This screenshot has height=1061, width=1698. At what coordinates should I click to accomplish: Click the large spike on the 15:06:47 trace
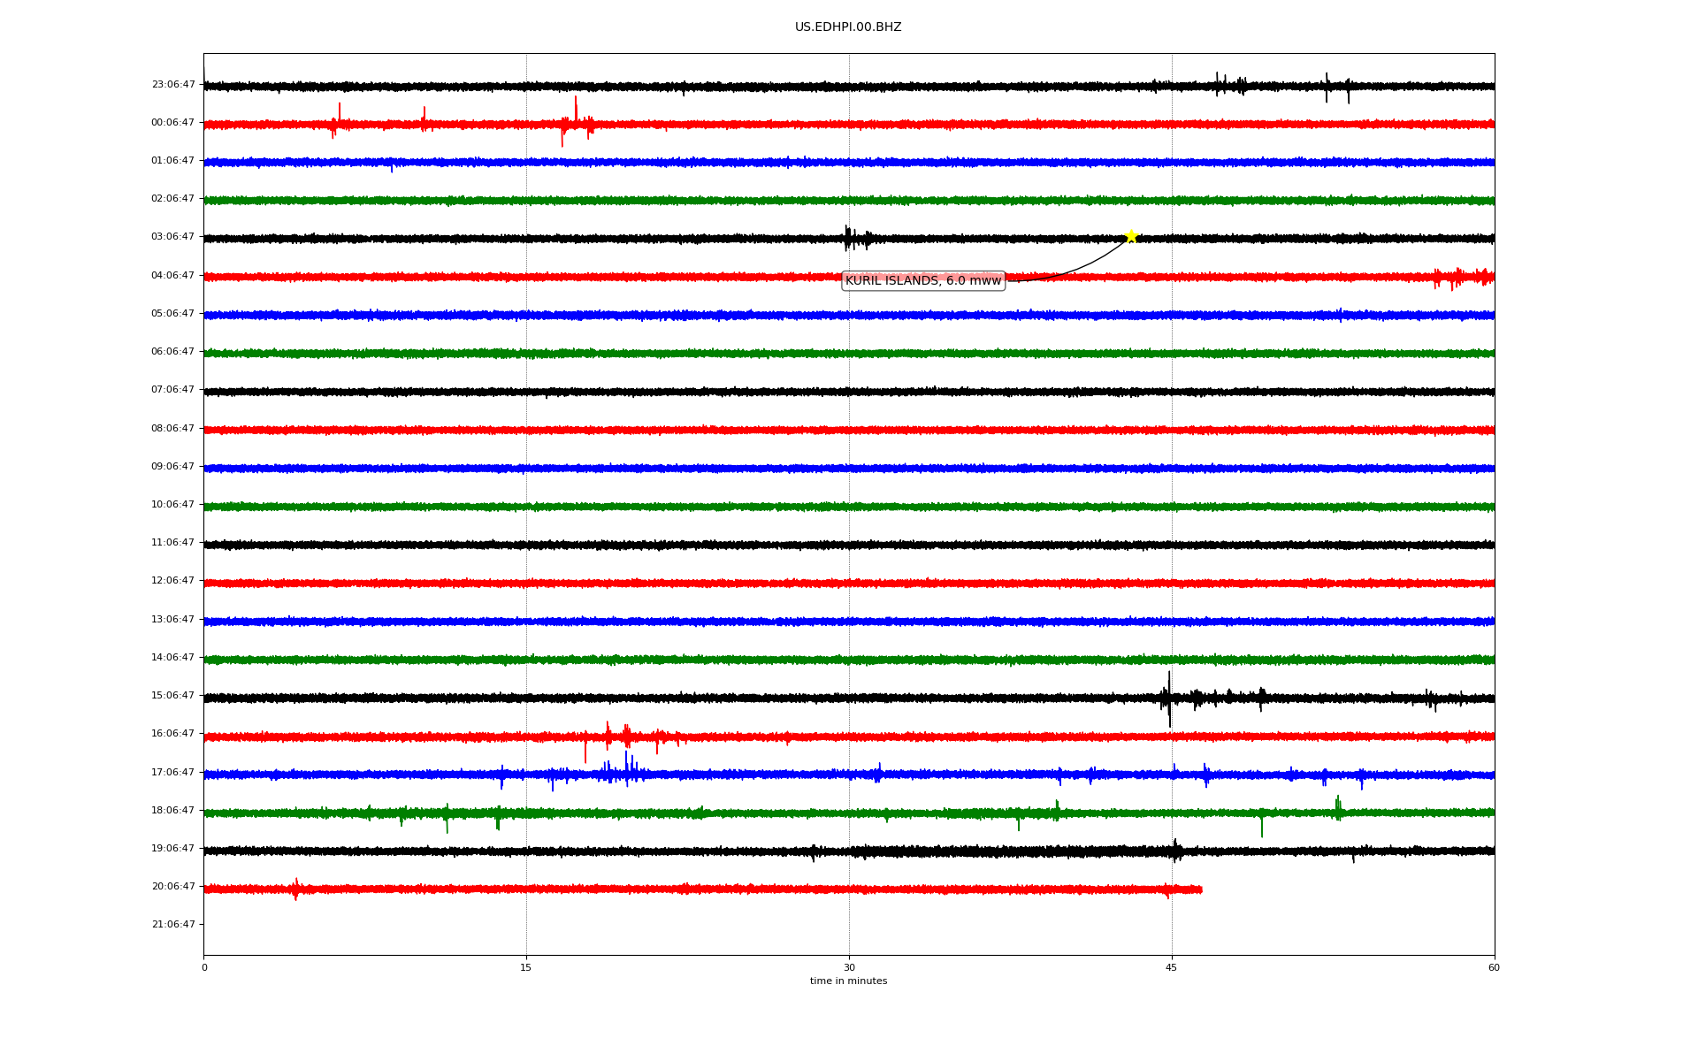1168,698
